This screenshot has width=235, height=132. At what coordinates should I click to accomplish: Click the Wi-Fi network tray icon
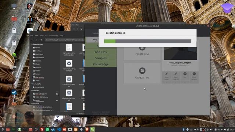click(222, 129)
